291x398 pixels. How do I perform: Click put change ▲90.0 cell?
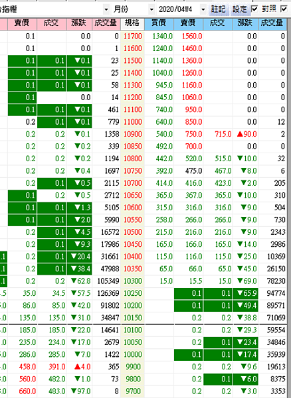246,134
